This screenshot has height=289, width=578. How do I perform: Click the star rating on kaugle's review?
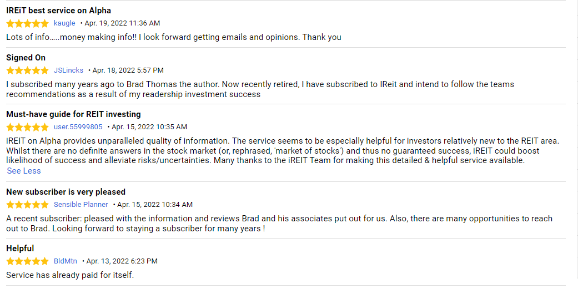tap(27, 23)
